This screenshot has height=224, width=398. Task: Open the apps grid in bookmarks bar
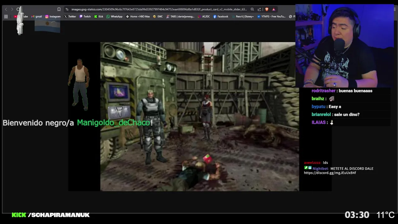click(6, 16)
